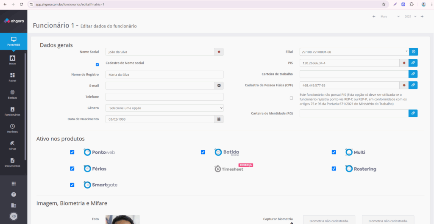Check the 'funcionário não possui PIS' checkbox
434x224 pixels.
tap(291, 98)
